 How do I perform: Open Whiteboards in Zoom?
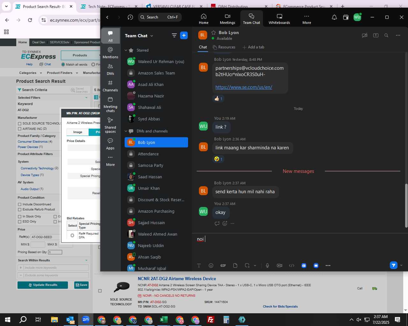click(x=279, y=19)
